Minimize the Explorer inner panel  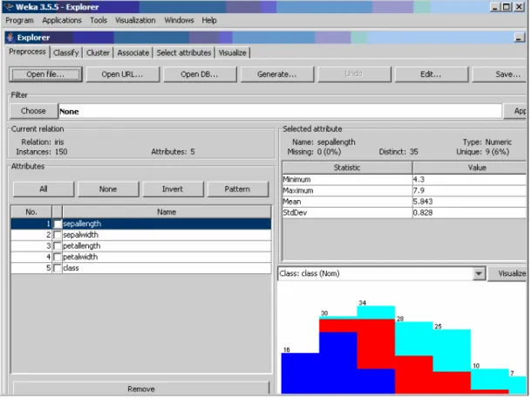[518, 38]
